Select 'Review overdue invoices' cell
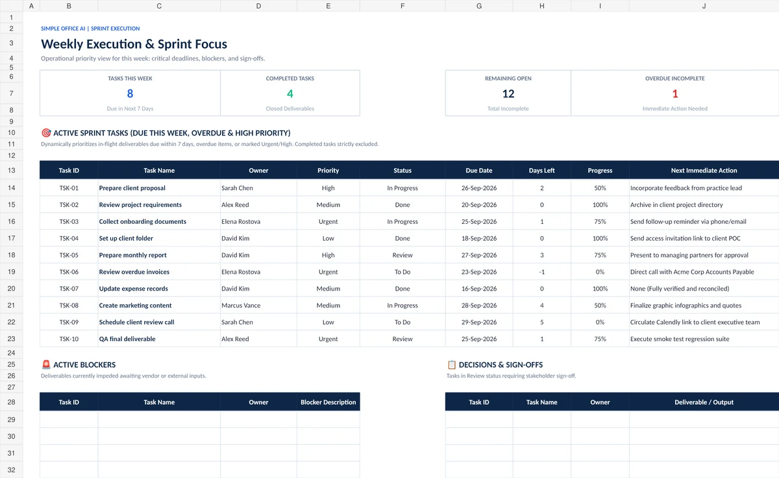The width and height of the screenshot is (779, 478). 159,272
